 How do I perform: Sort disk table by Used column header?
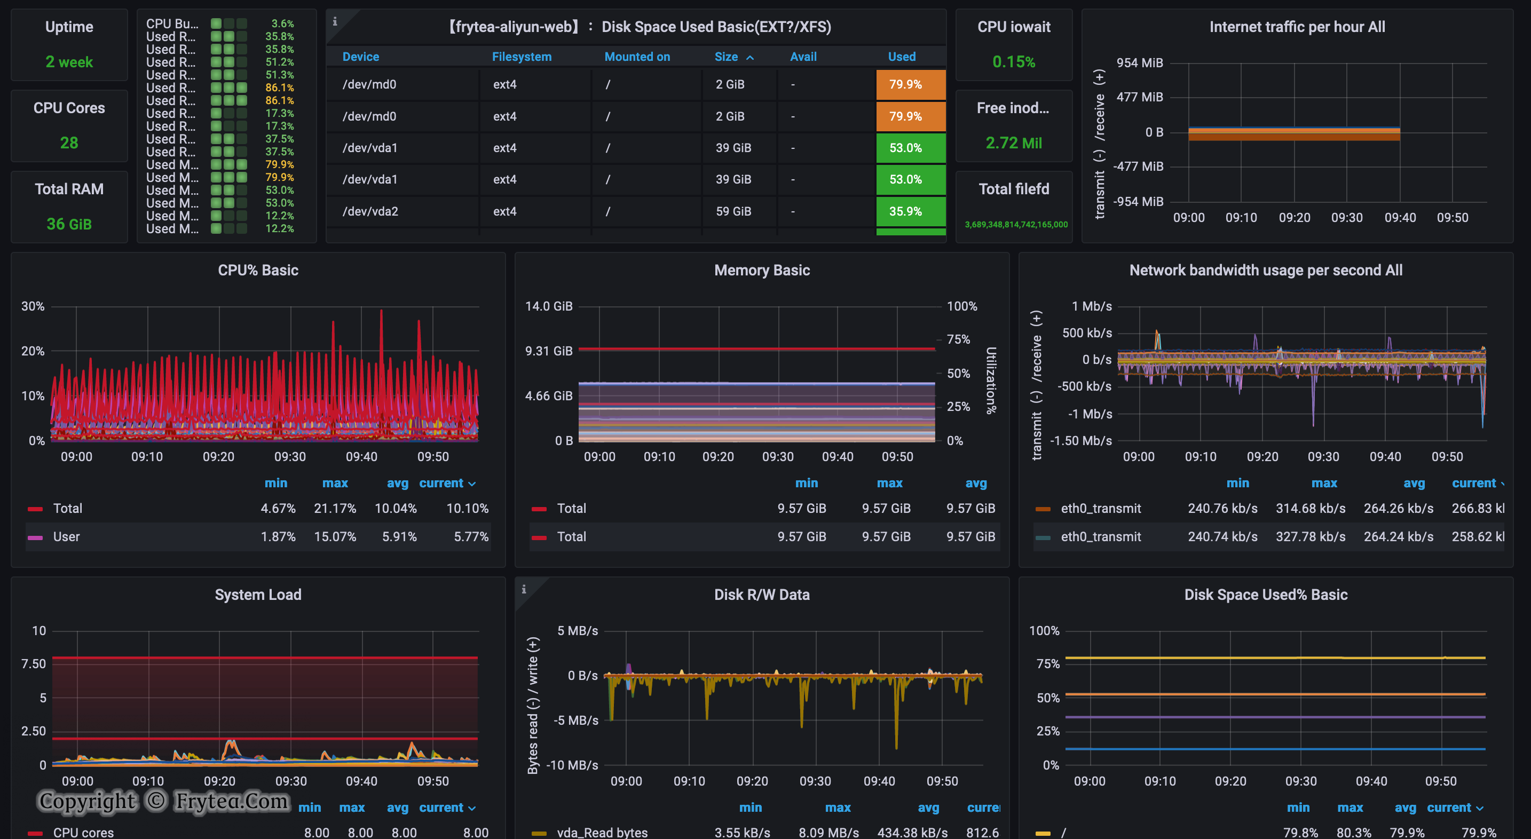tap(901, 57)
